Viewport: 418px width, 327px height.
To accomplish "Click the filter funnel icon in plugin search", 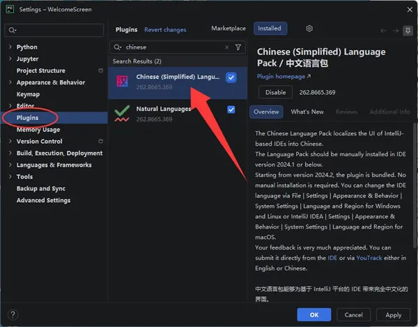I will (238, 47).
